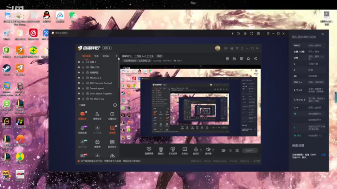
Task: Hide the Don't Starve Together source
Action: pyautogui.click(x=79, y=93)
